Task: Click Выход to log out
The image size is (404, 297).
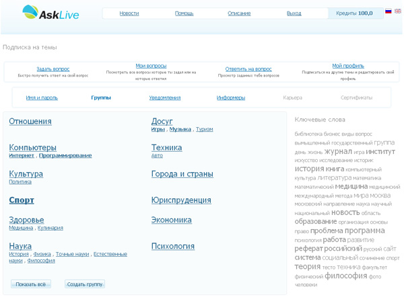Action: click(x=294, y=13)
